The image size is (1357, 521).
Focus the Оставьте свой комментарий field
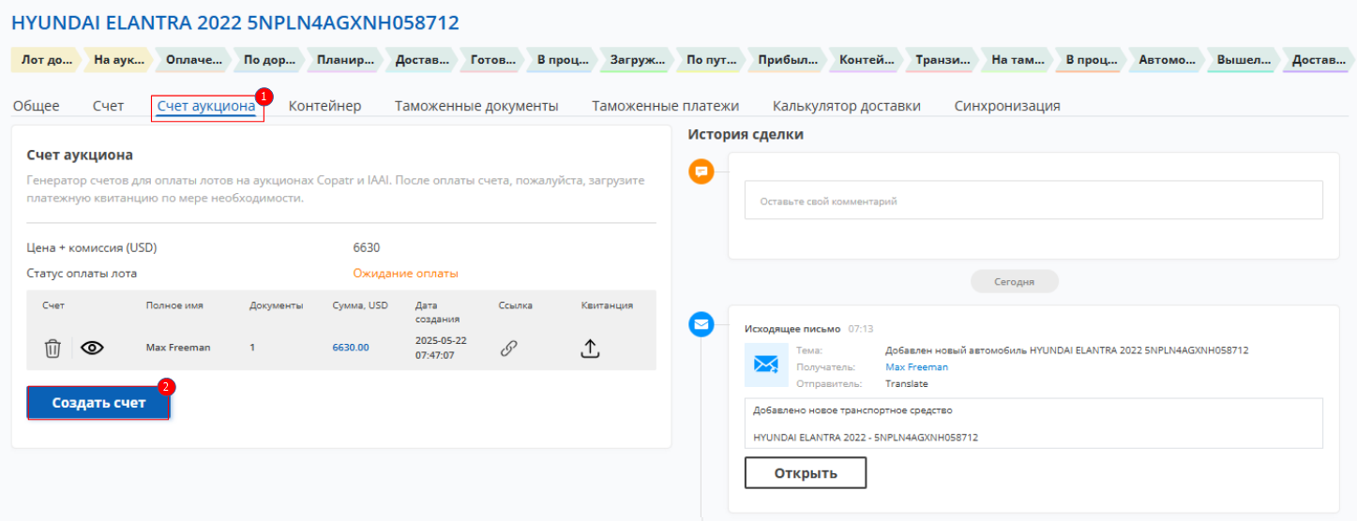1033,201
